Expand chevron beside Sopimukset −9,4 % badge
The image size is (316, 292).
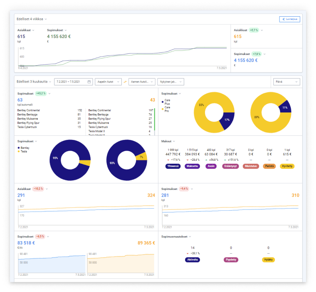click(192, 189)
